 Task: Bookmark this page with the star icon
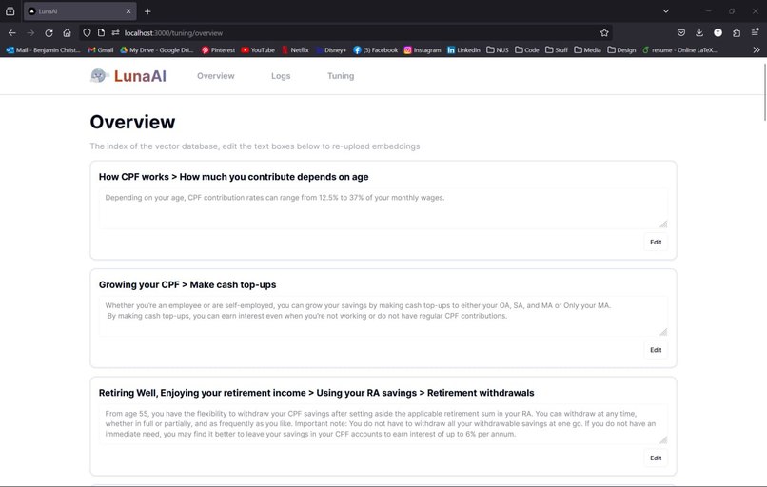click(x=604, y=32)
